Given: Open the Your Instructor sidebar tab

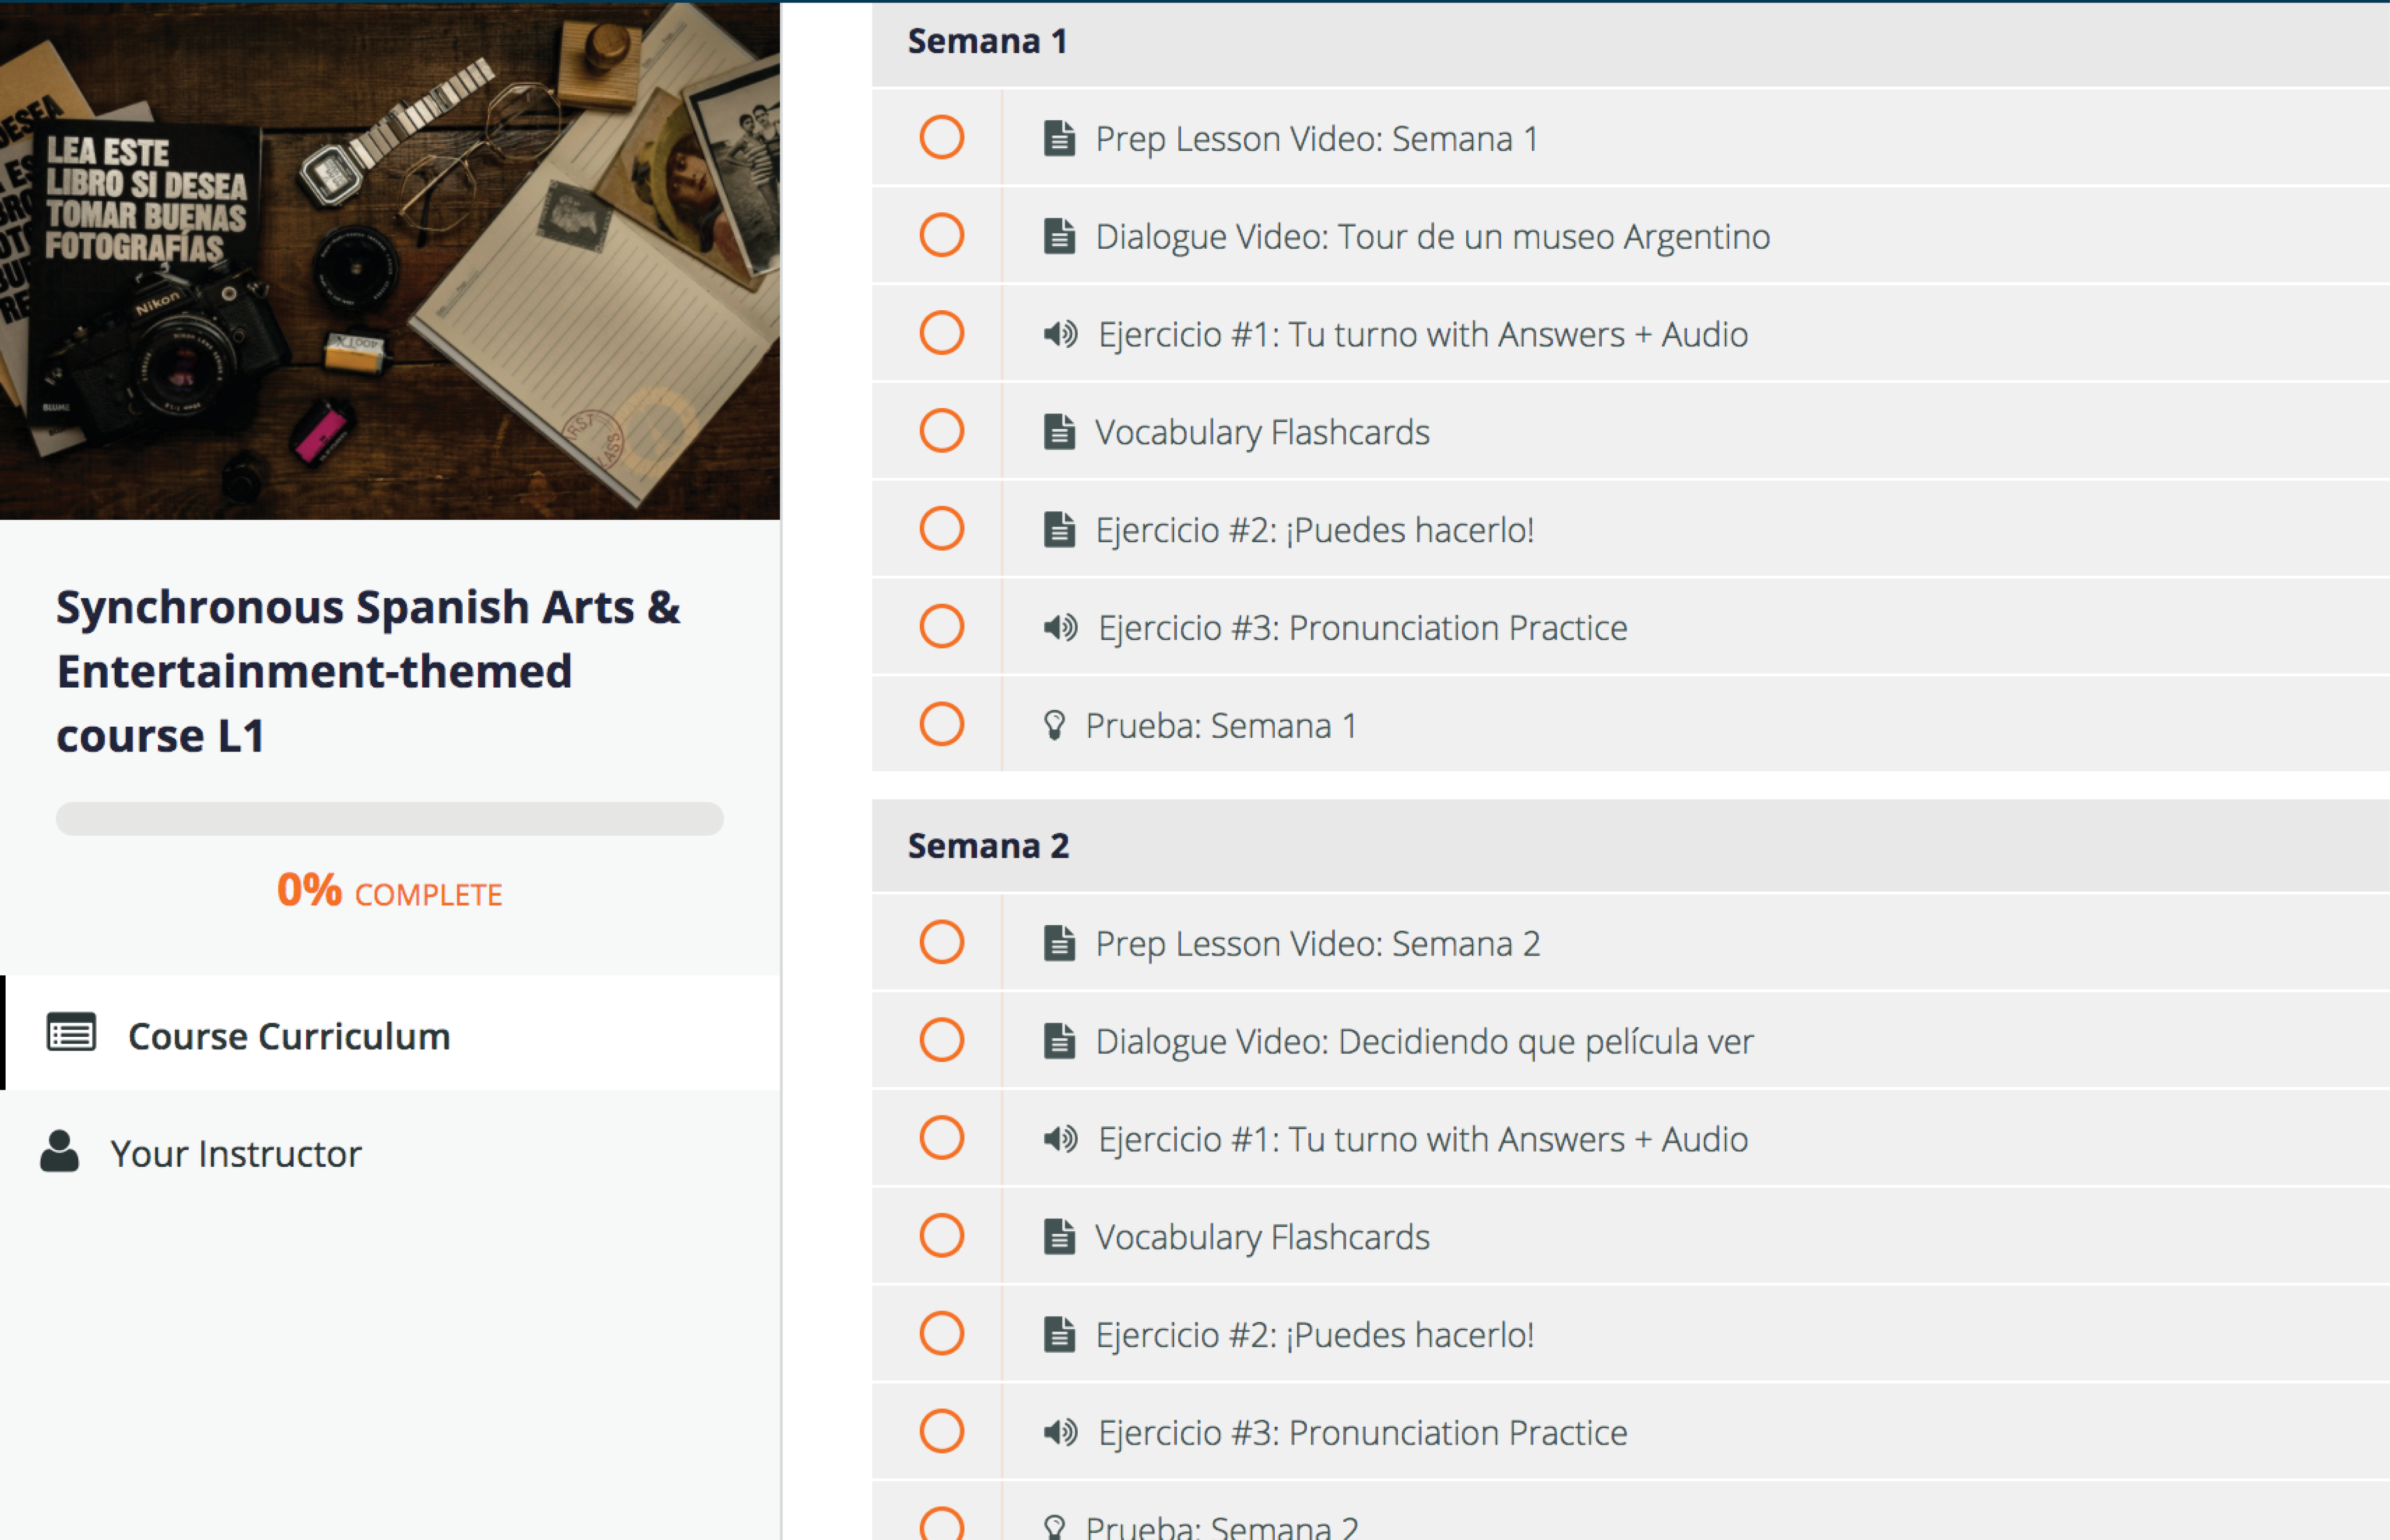Looking at the screenshot, I should [390, 1152].
